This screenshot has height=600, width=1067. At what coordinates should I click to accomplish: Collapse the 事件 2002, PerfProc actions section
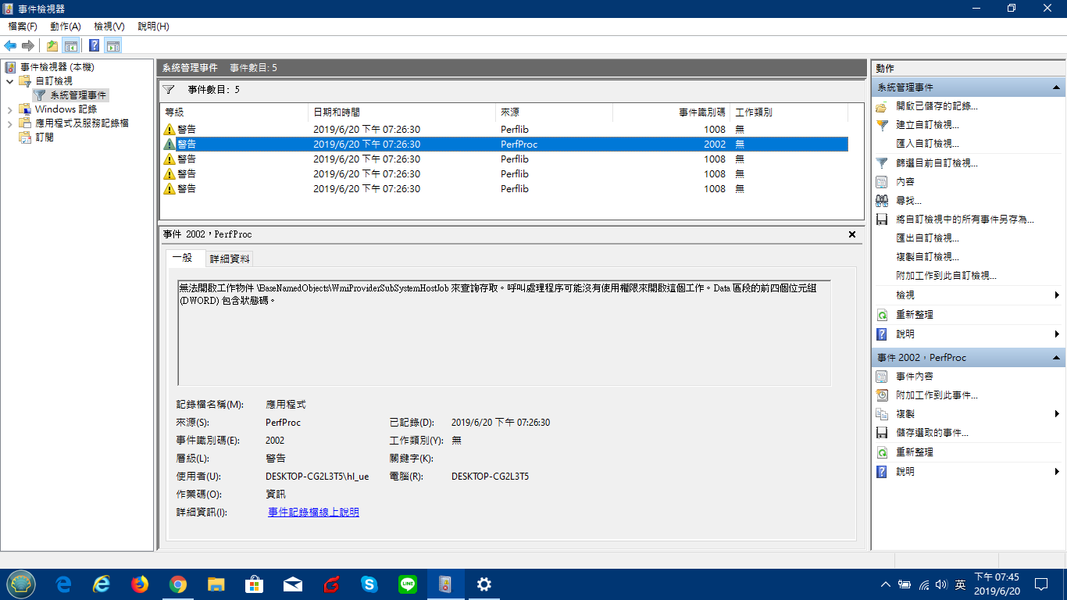1056,358
